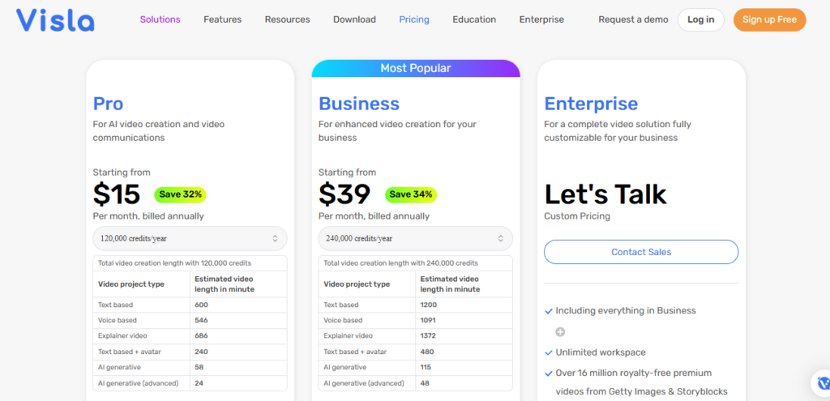
Task: Click the Contact Sales button
Action: (x=641, y=252)
